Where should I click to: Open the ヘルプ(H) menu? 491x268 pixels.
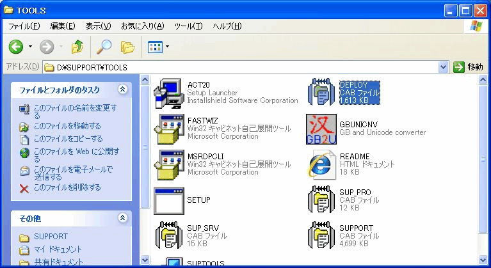pyautogui.click(x=227, y=26)
